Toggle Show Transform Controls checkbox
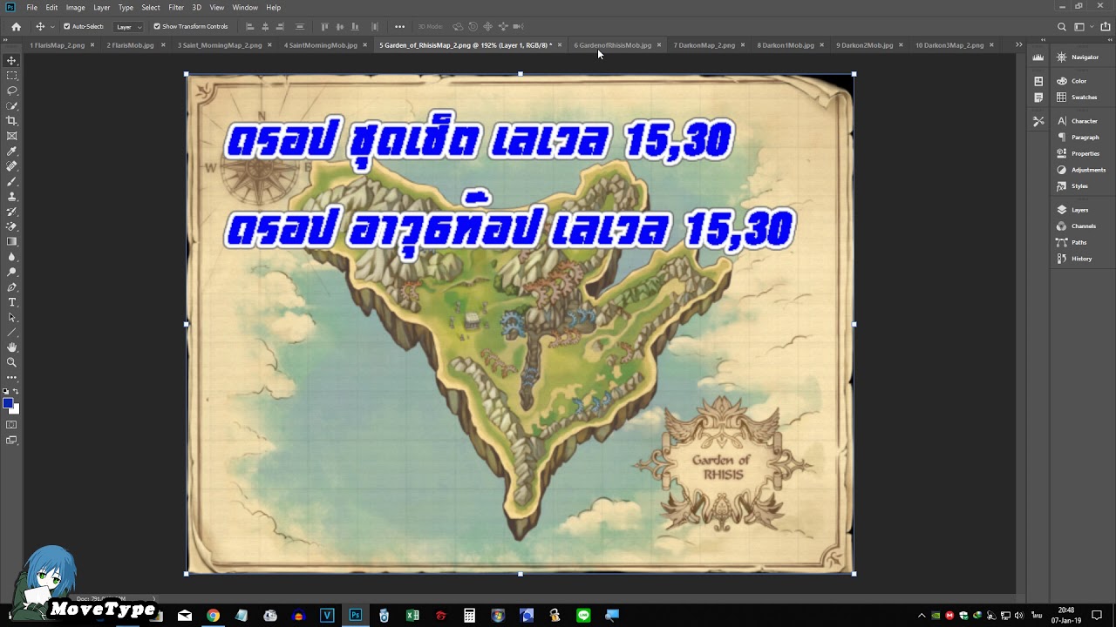This screenshot has width=1116, height=627. [x=157, y=26]
